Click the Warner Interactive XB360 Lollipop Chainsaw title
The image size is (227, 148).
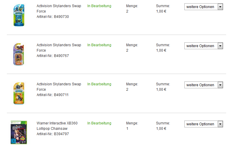coord(57,126)
